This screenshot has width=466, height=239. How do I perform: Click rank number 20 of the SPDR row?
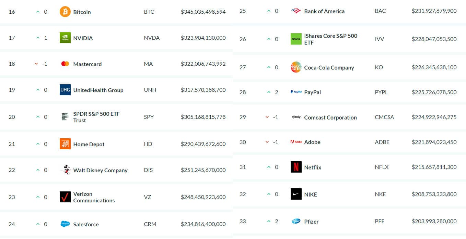12,117
